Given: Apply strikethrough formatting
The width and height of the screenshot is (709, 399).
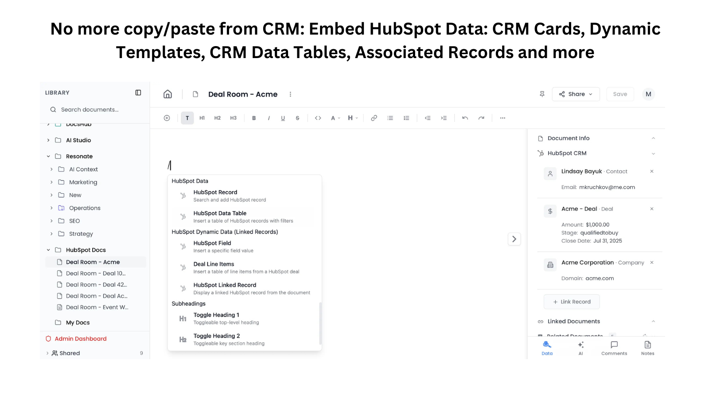Looking at the screenshot, I should pyautogui.click(x=297, y=117).
